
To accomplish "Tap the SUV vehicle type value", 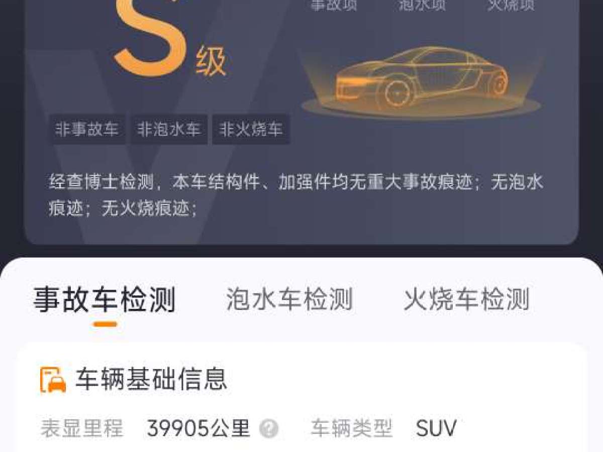I will [436, 429].
